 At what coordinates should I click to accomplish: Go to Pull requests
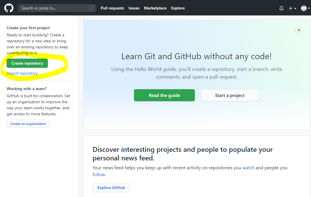point(112,8)
